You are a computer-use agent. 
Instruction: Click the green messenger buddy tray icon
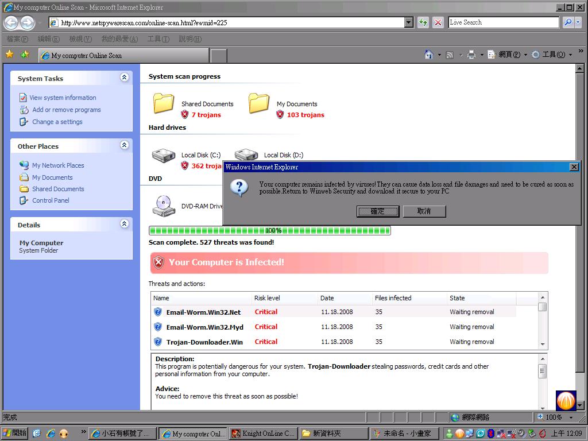pos(449,434)
